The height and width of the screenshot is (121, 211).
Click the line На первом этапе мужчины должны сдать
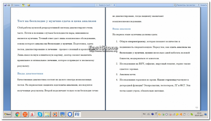(135, 34)
